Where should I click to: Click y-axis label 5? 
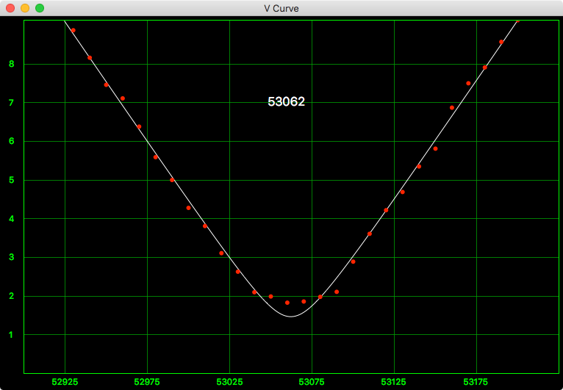[x=12, y=180]
